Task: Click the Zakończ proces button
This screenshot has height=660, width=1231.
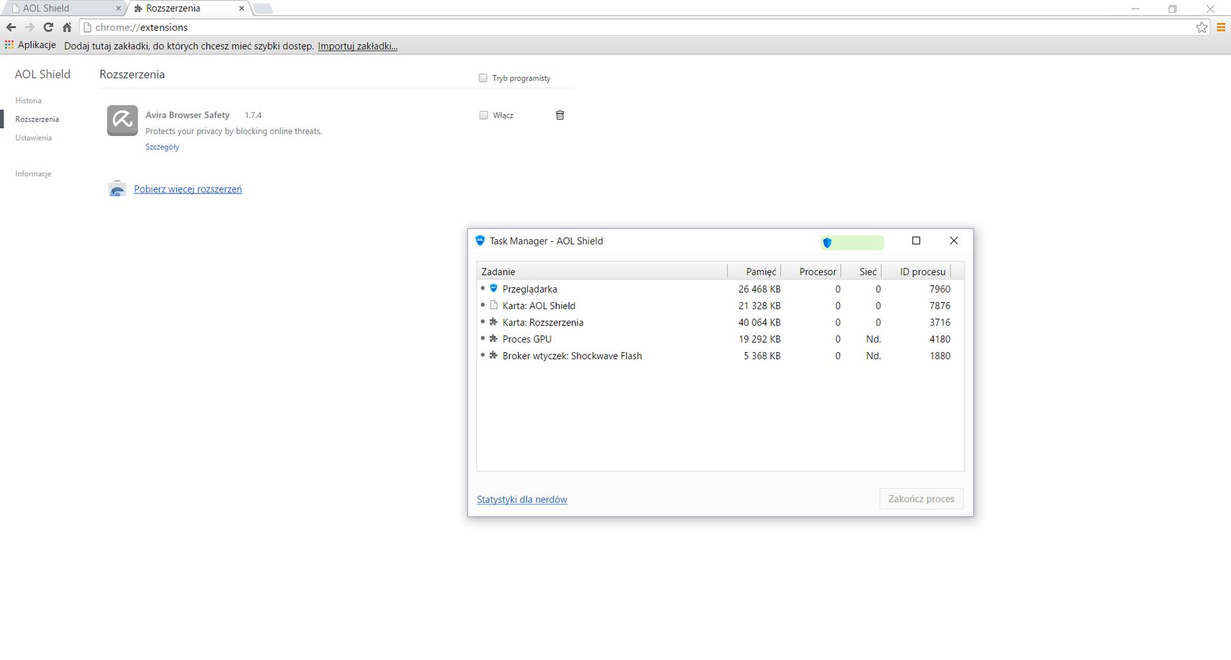Action: (921, 499)
